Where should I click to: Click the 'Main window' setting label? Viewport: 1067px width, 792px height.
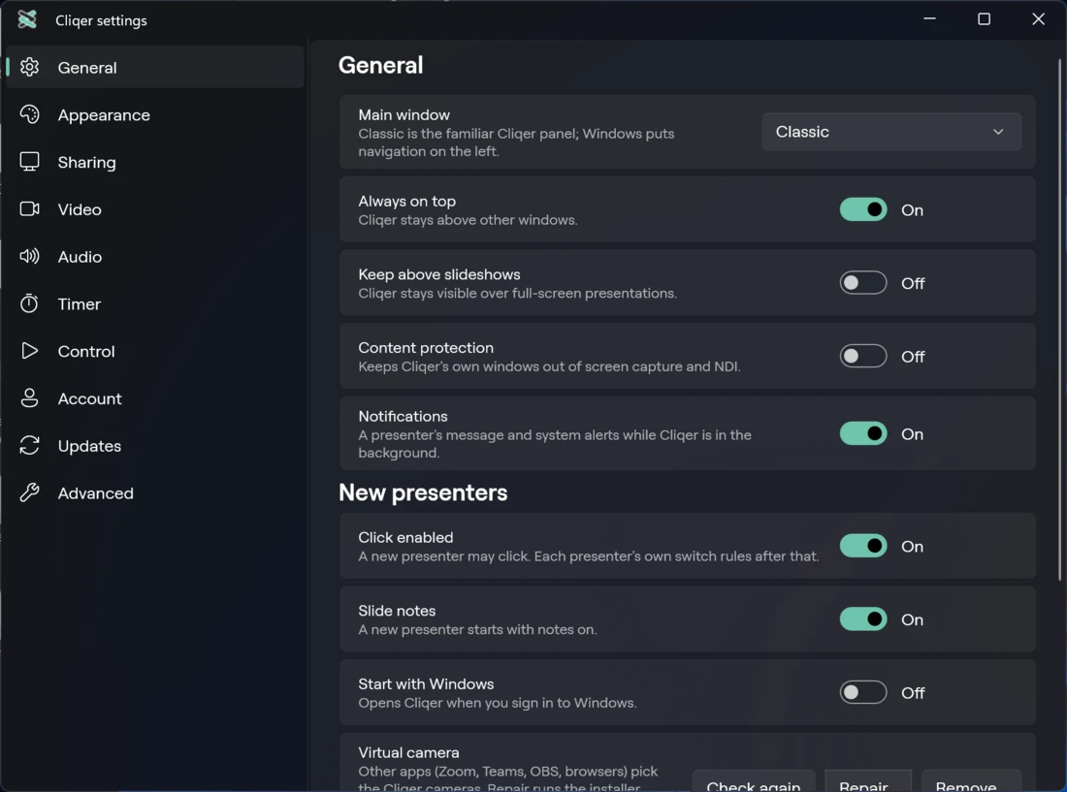(x=404, y=115)
